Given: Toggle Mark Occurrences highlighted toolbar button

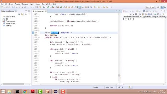Looking at the screenshot, I should (80, 7).
